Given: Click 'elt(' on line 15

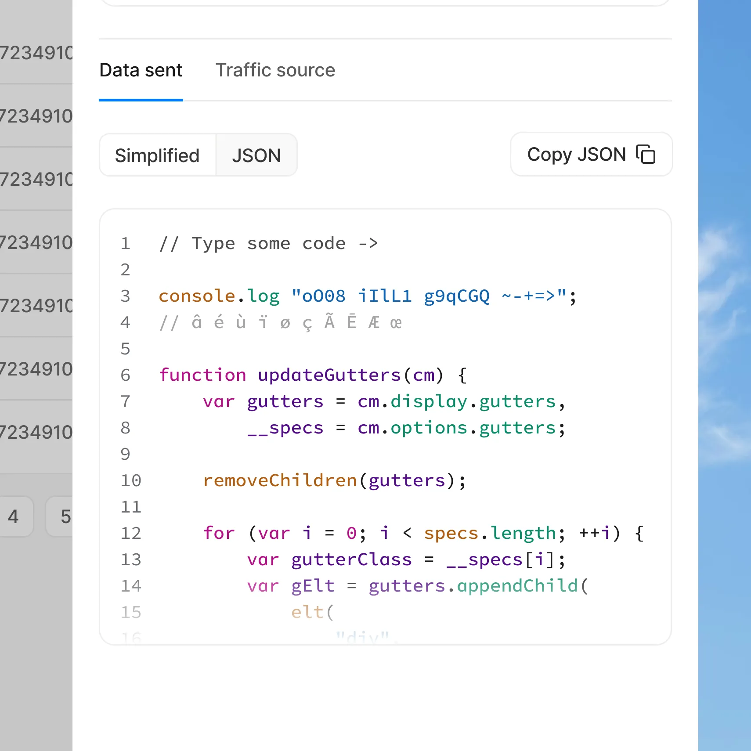Looking at the screenshot, I should pos(313,612).
